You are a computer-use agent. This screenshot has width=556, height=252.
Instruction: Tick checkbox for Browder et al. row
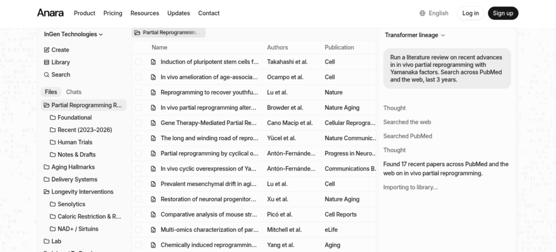[x=138, y=108]
